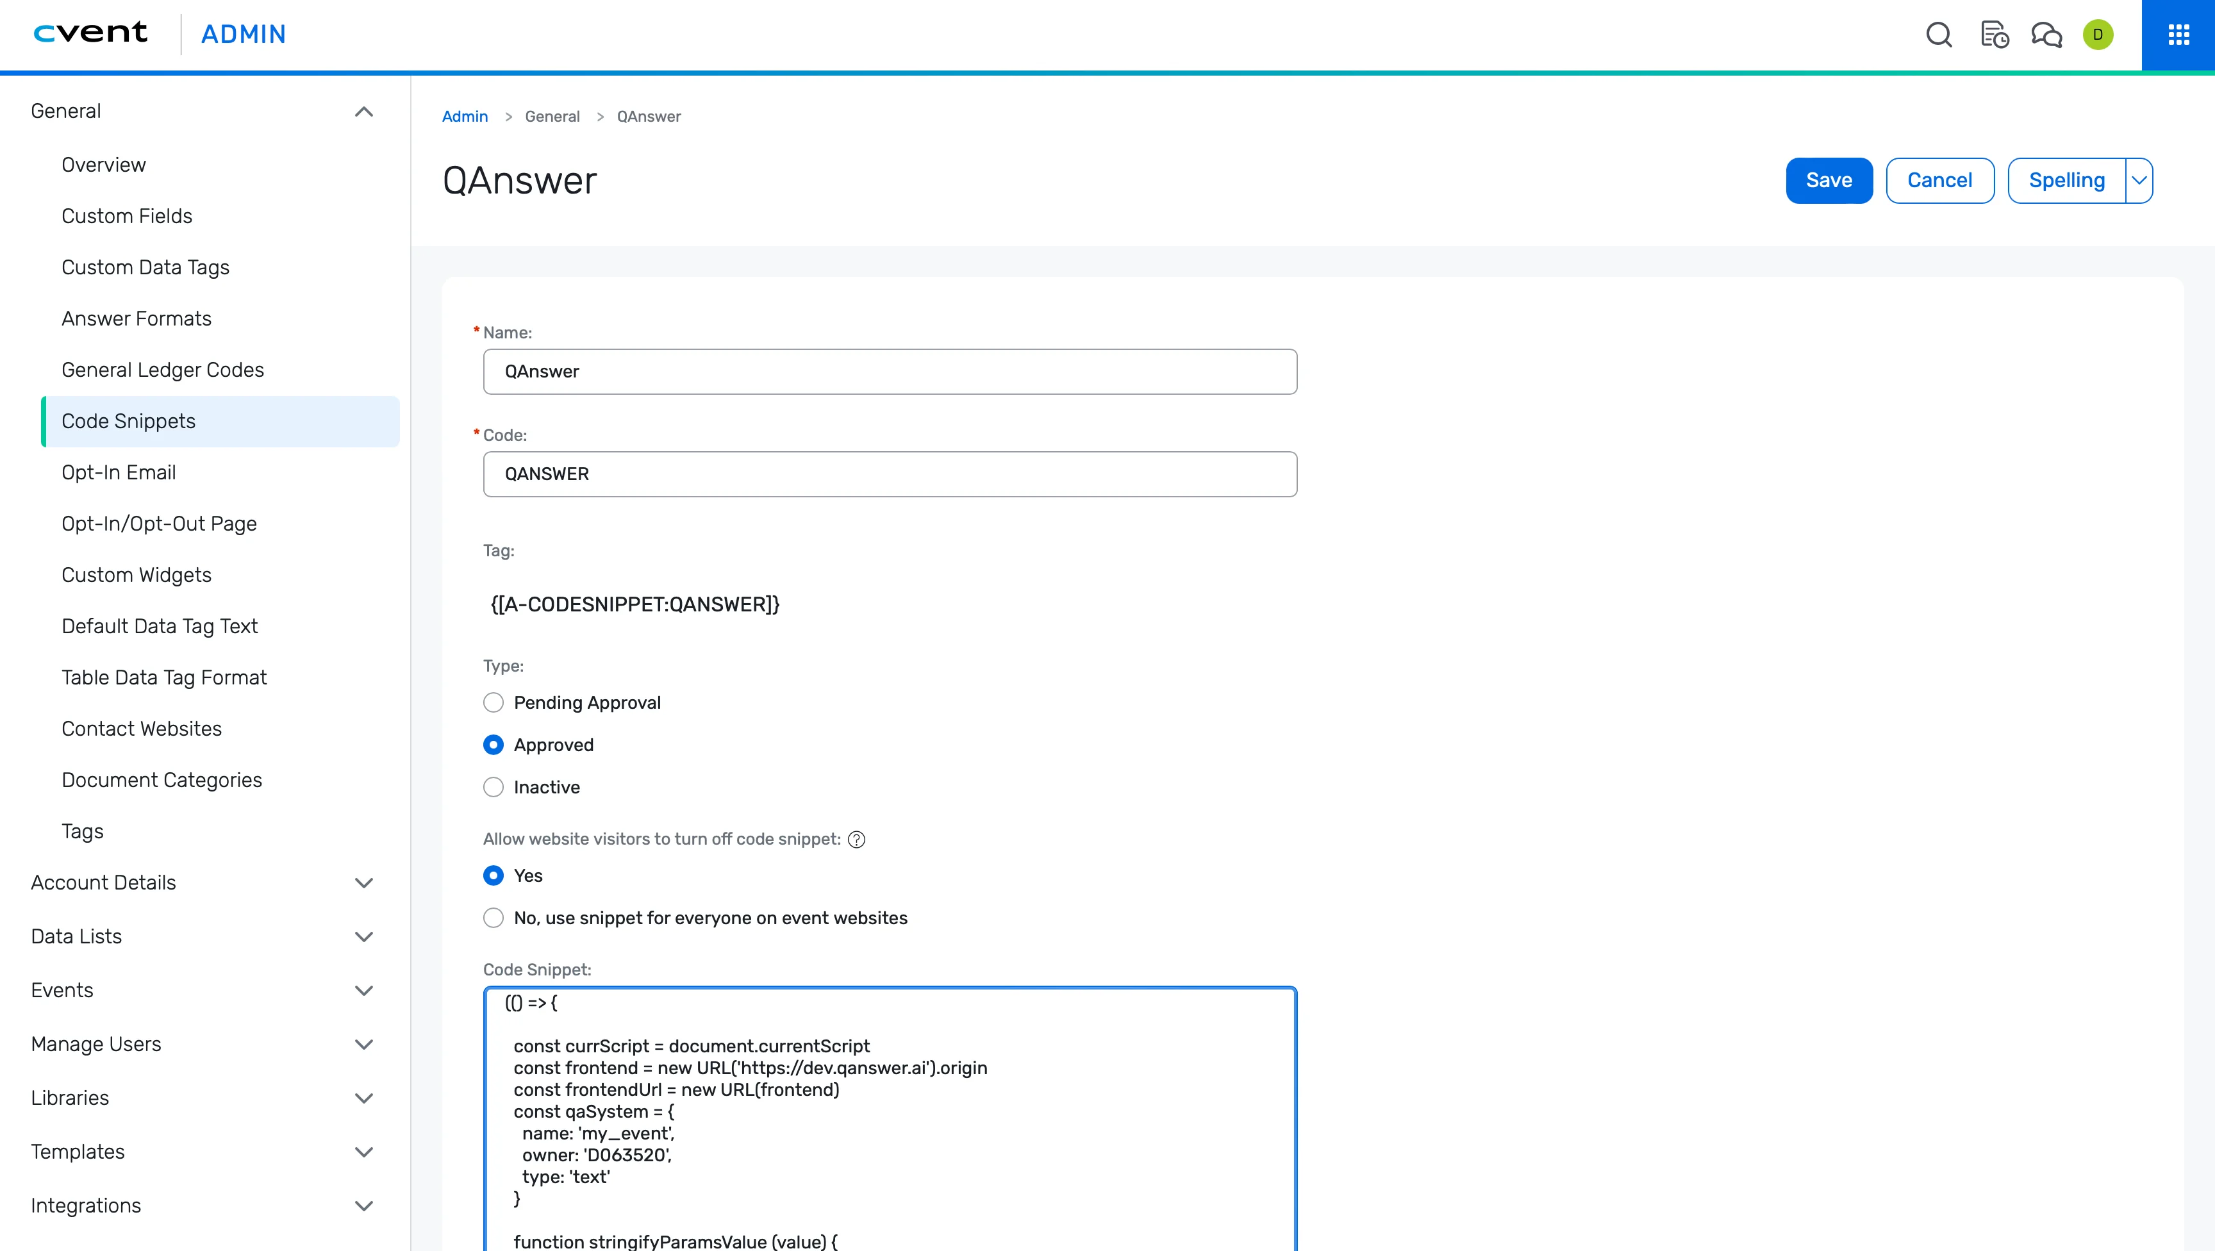Open Default Data Tag Text in the sidebar

(x=159, y=626)
